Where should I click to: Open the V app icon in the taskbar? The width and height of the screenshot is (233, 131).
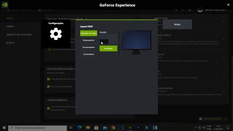(121, 128)
